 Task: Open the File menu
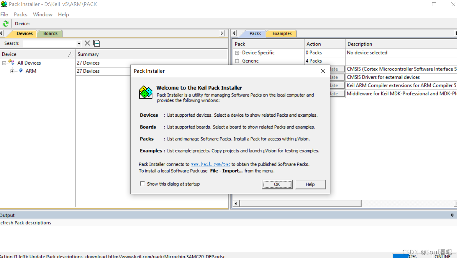(x=4, y=14)
